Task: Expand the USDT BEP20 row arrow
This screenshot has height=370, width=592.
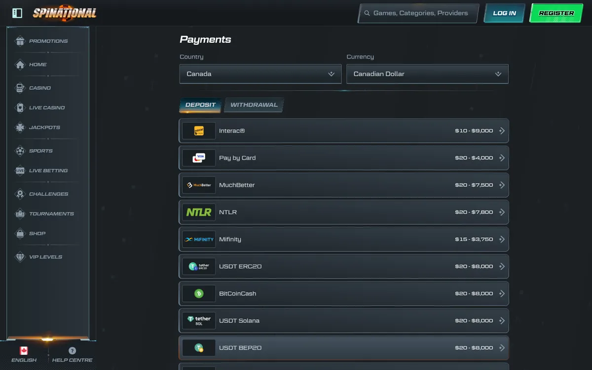Action: (502, 348)
